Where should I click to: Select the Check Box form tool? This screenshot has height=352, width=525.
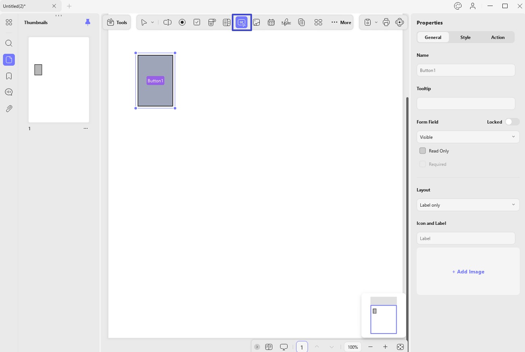click(197, 23)
